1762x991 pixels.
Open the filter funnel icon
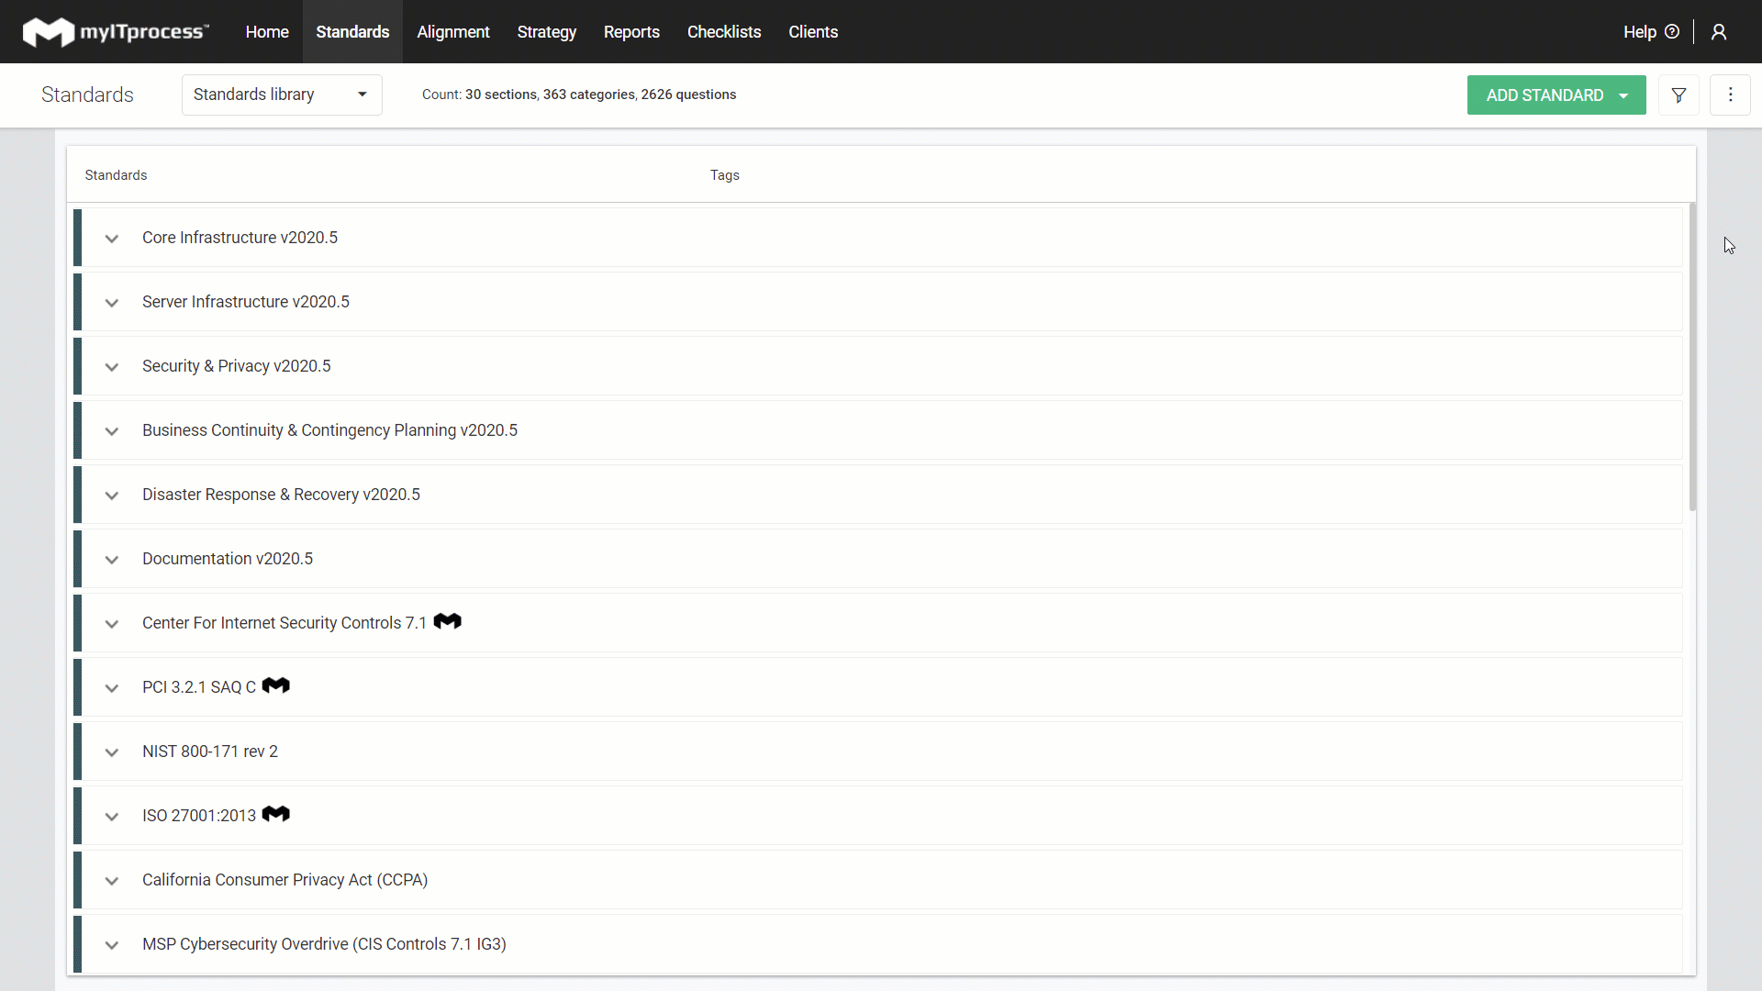point(1678,95)
